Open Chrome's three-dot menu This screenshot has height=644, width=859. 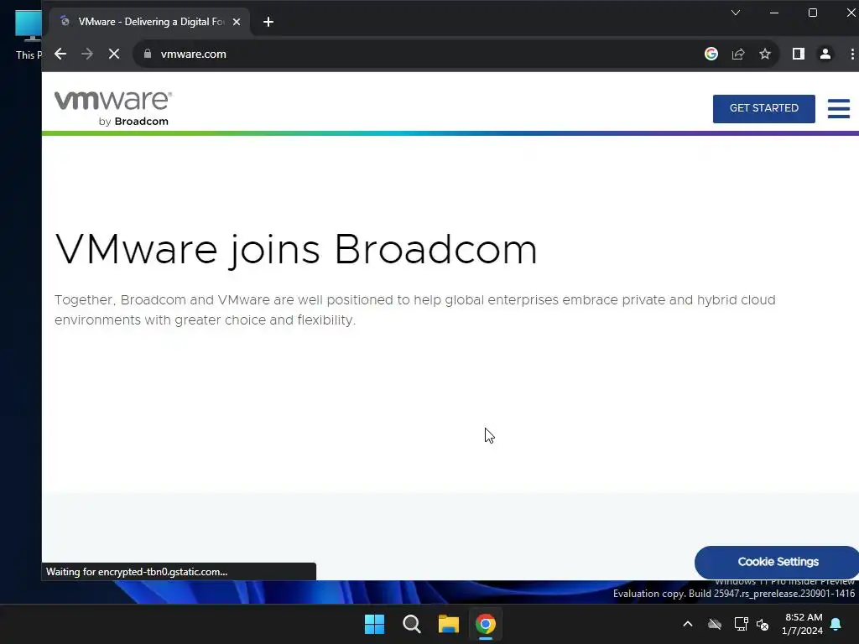[852, 54]
